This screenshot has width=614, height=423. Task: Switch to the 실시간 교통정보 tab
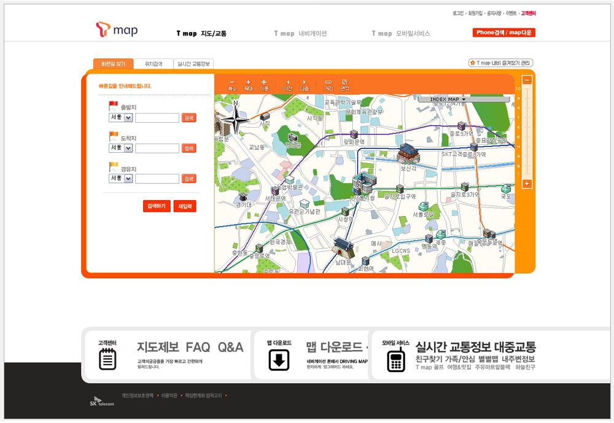tap(193, 64)
